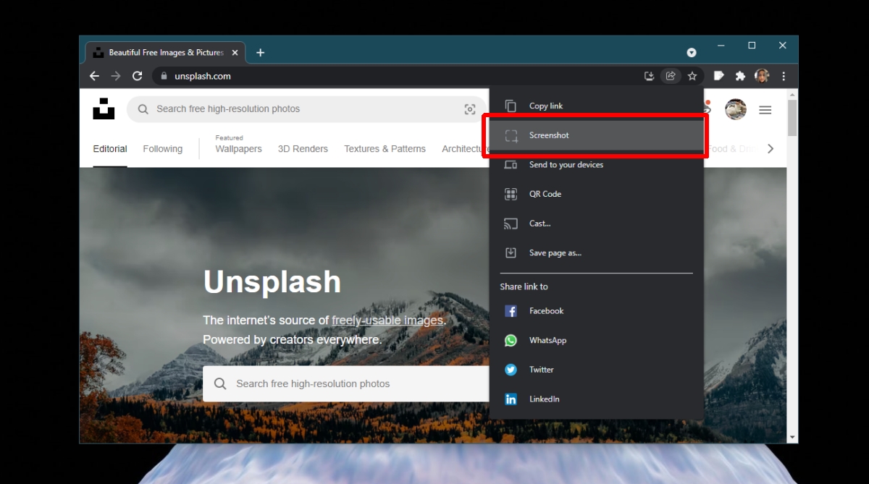The height and width of the screenshot is (484, 869).
Task: Click the hero search photos field
Action: 346,383
